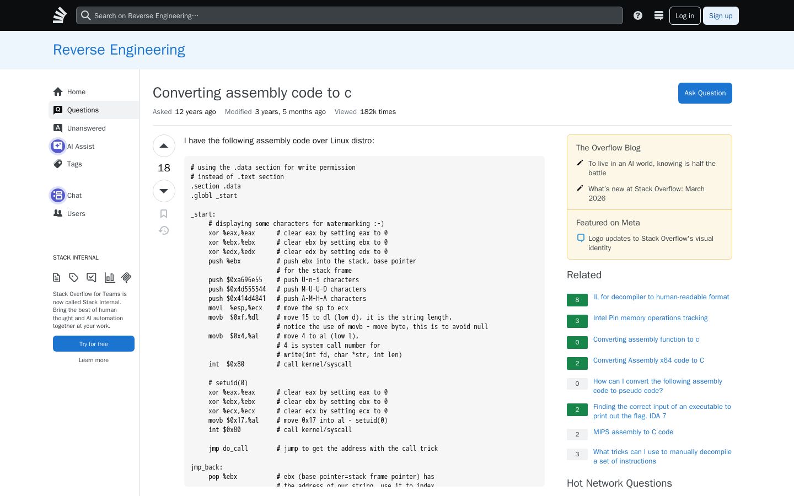The image size is (794, 496).
Task: Open the Reverse Engineering site title
Action: pyautogui.click(x=119, y=50)
